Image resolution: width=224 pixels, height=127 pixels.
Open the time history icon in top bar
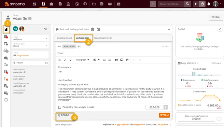click(x=85, y=4)
